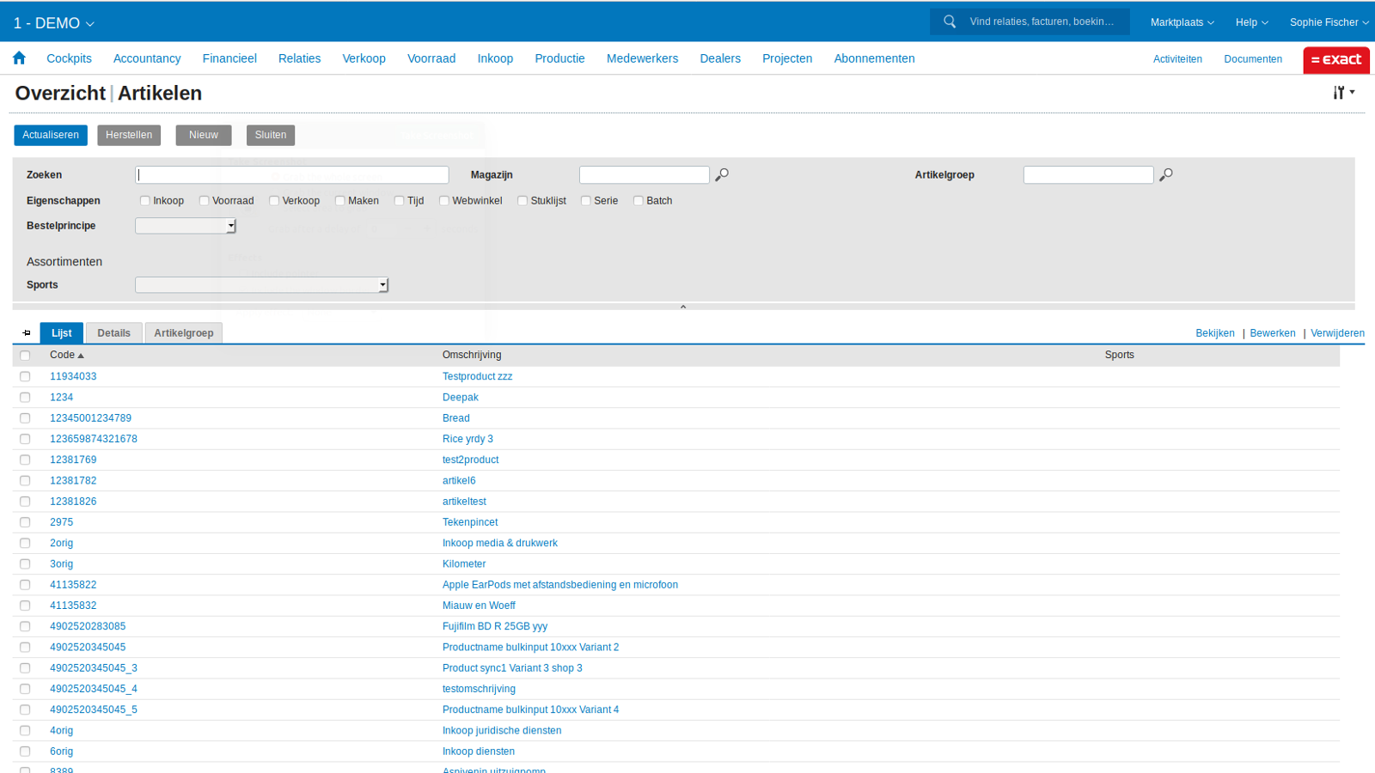
Task: Expand the Sports assortiment dropdown
Action: coord(382,284)
